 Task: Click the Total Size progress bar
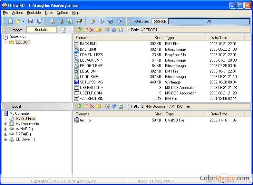[x=209, y=21]
